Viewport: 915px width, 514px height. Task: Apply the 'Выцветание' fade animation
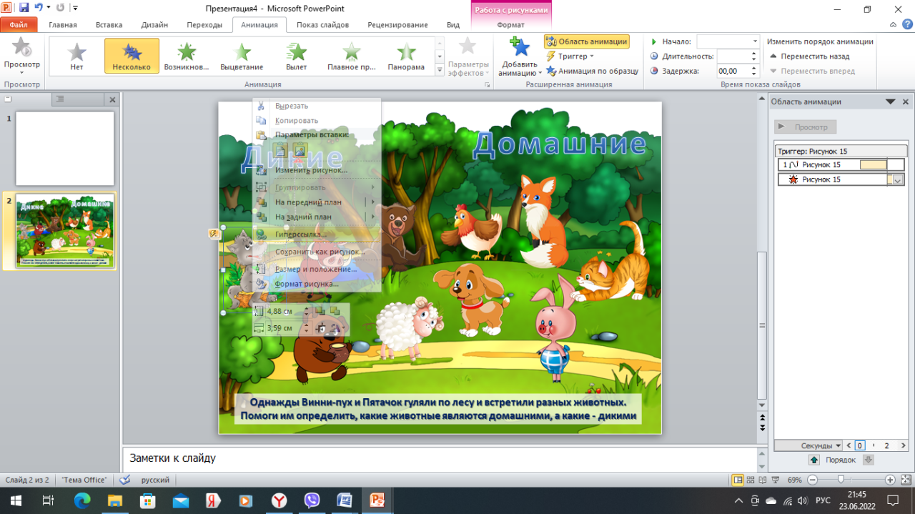coord(242,56)
